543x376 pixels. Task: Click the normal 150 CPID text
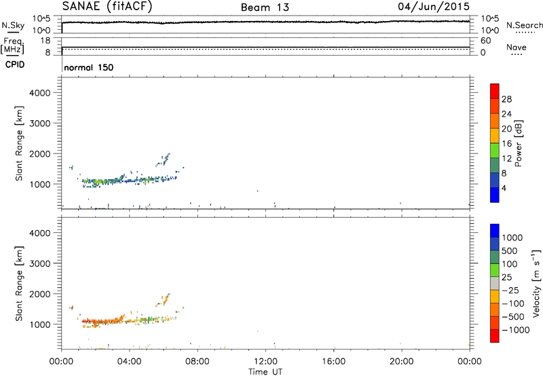click(89, 67)
